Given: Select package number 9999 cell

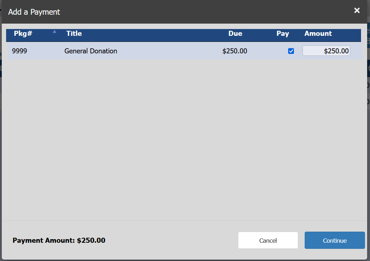Looking at the screenshot, I should pyautogui.click(x=19, y=51).
